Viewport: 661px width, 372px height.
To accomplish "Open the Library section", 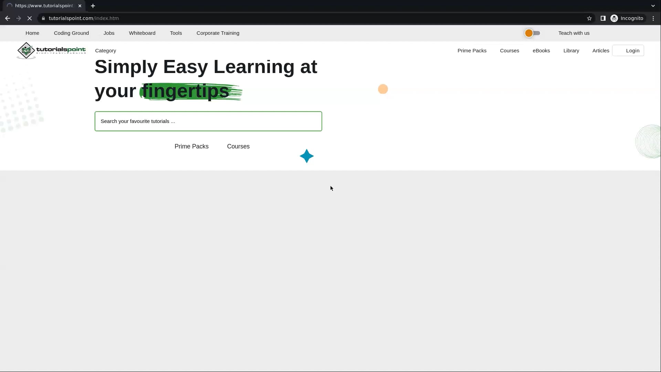I will (571, 51).
